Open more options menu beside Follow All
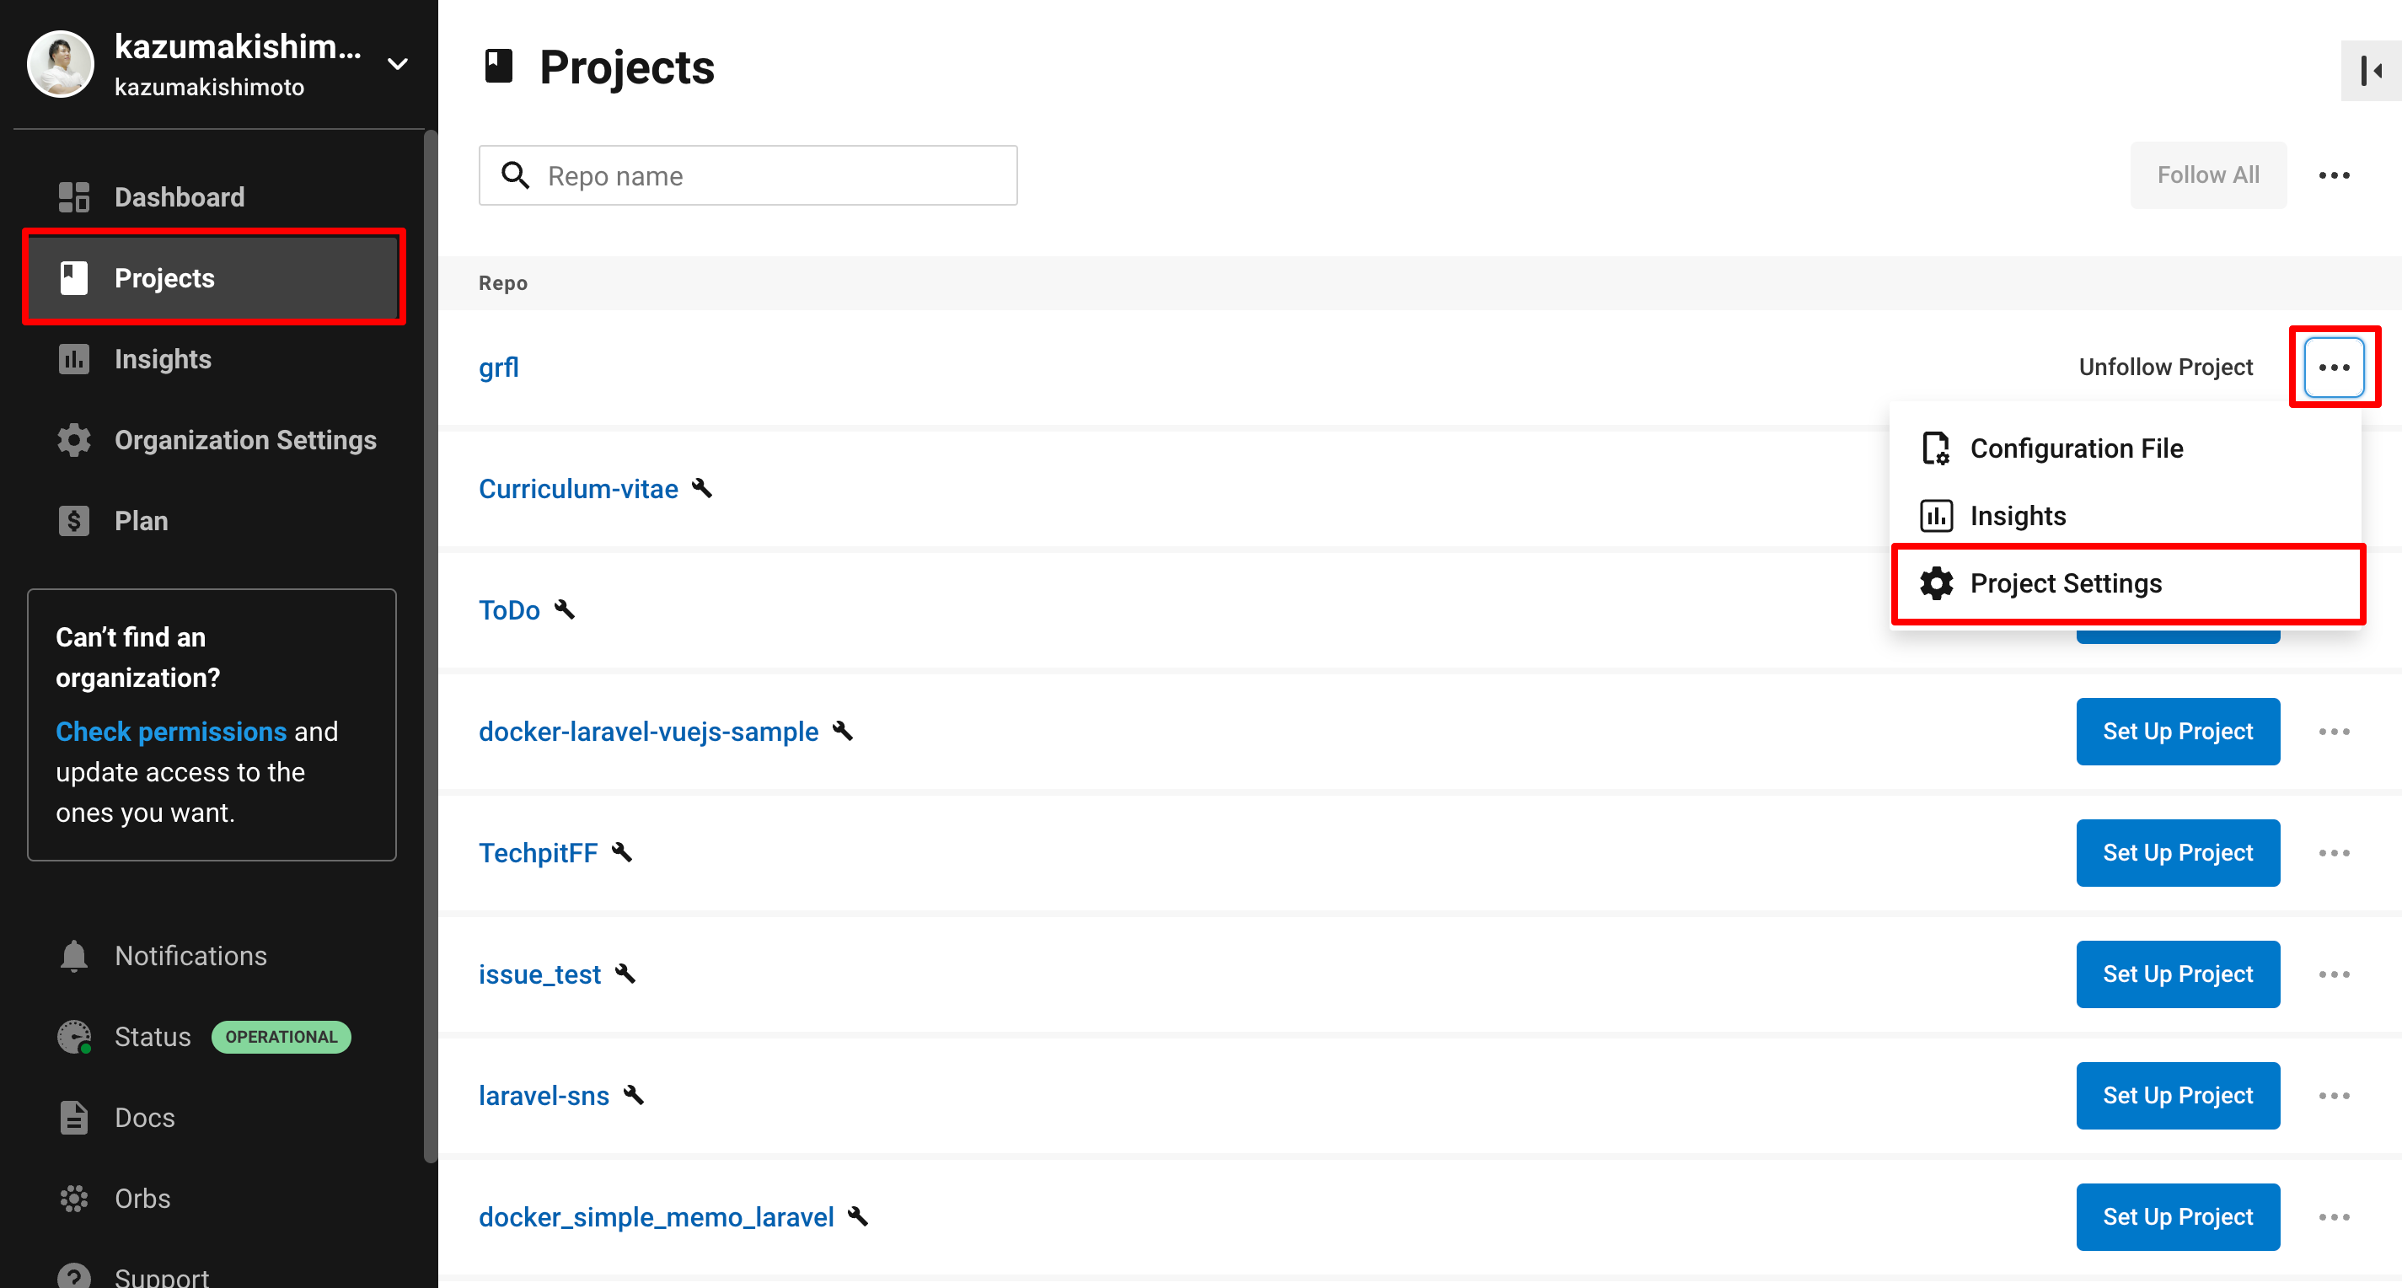The width and height of the screenshot is (2402, 1288). (x=2333, y=175)
